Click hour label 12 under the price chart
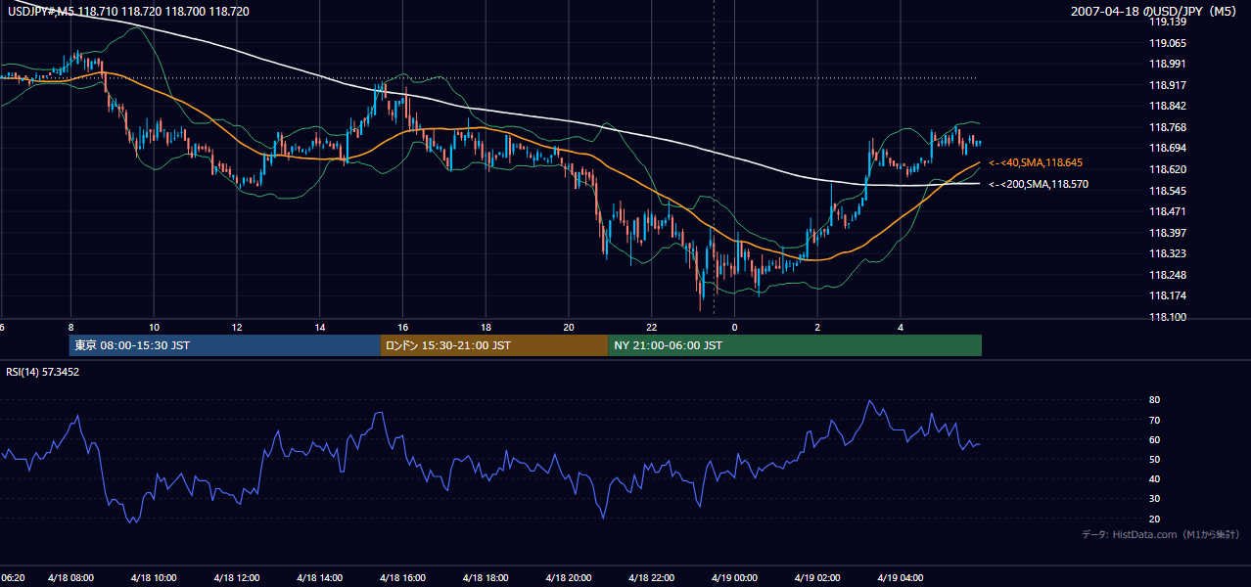The height and width of the screenshot is (587, 1251). pyautogui.click(x=237, y=327)
